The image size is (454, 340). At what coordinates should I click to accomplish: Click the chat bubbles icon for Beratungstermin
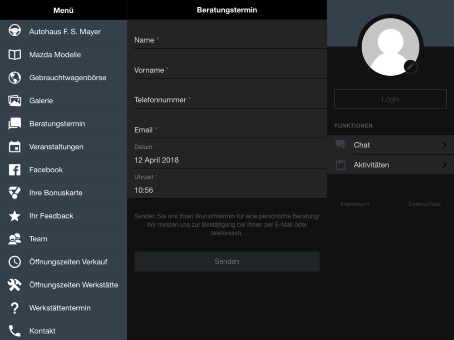point(15,123)
